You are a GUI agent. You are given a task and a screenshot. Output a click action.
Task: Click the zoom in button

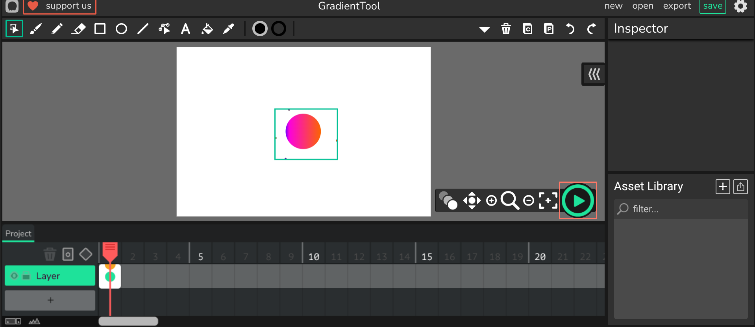pyautogui.click(x=491, y=201)
